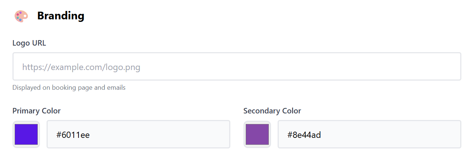Focus the Logo URL input field

pyautogui.click(x=237, y=66)
